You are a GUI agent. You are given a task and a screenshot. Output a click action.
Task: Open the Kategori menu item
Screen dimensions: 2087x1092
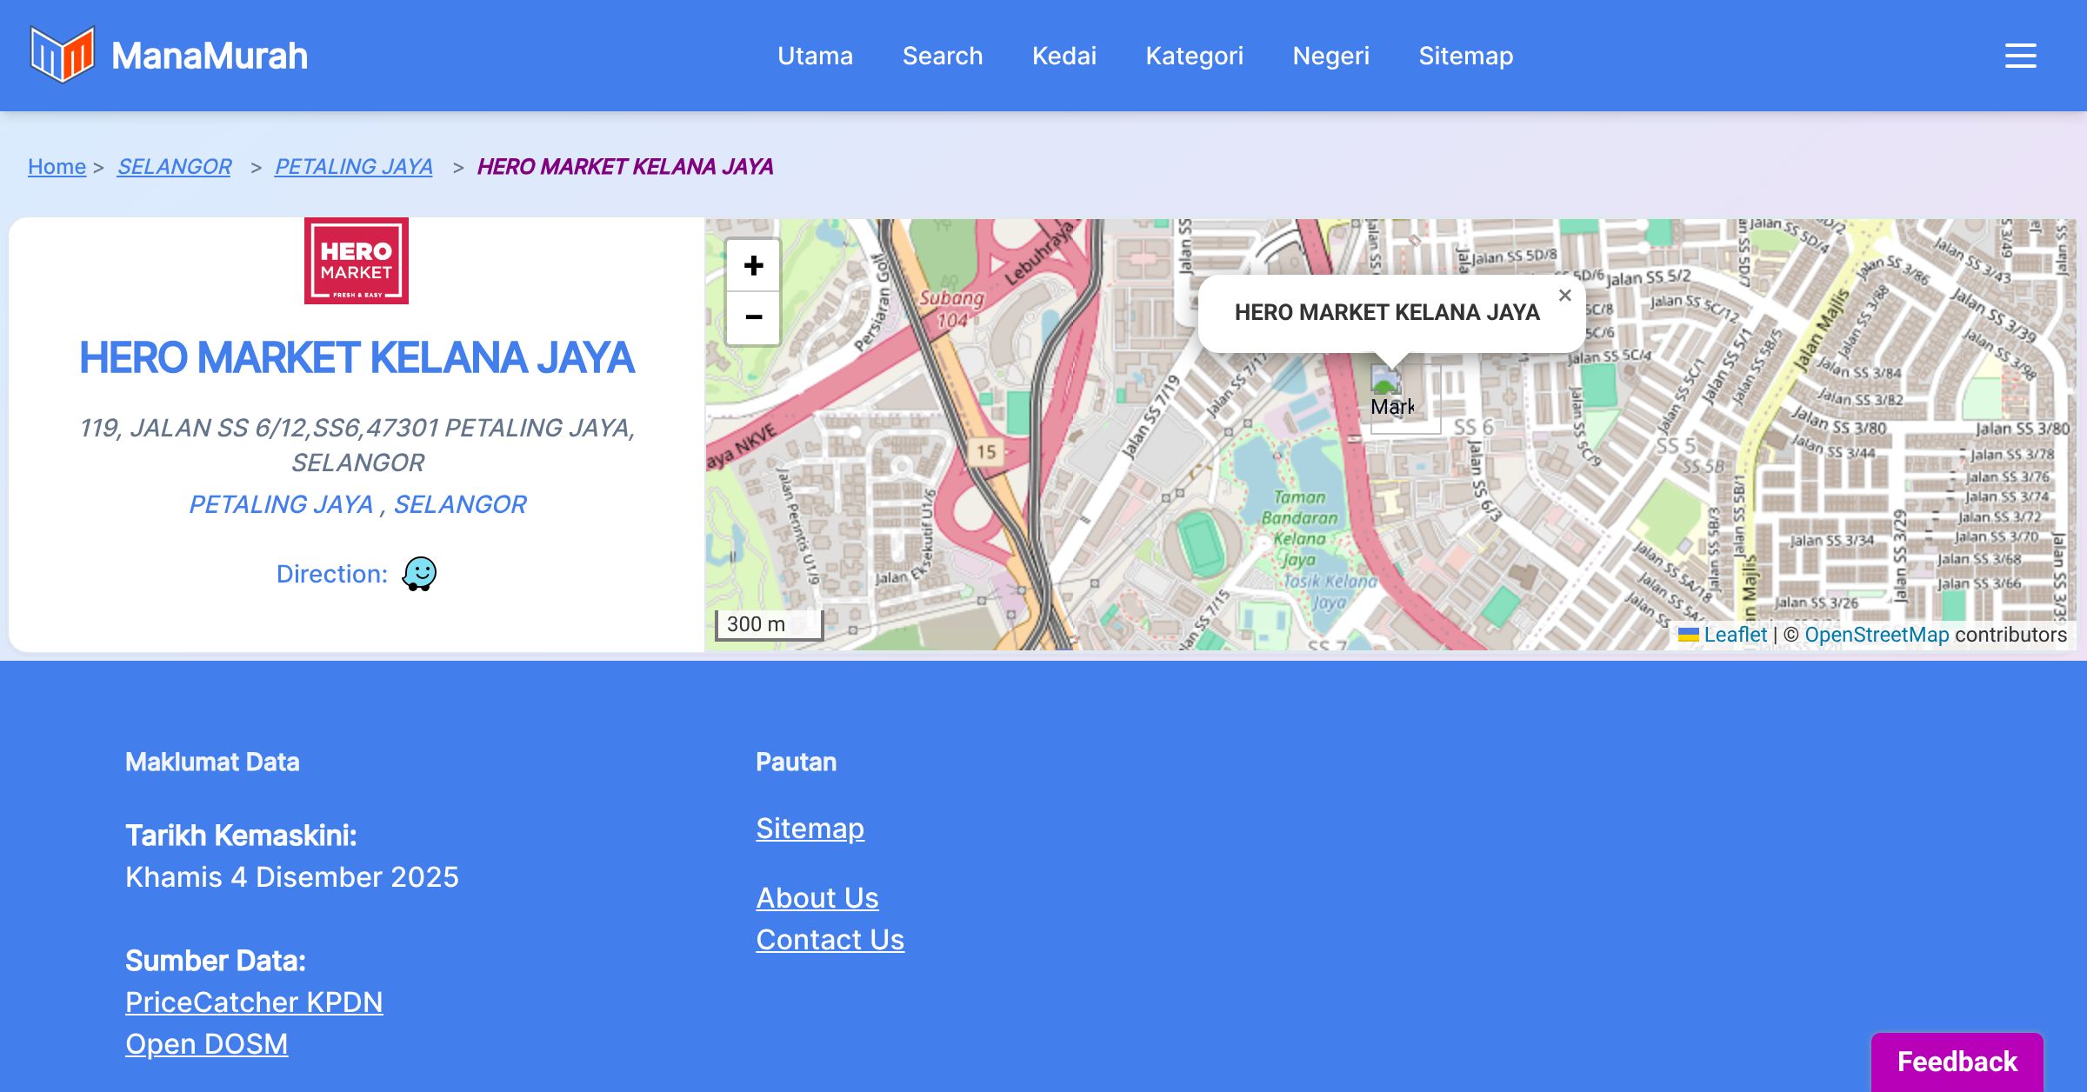click(1194, 56)
